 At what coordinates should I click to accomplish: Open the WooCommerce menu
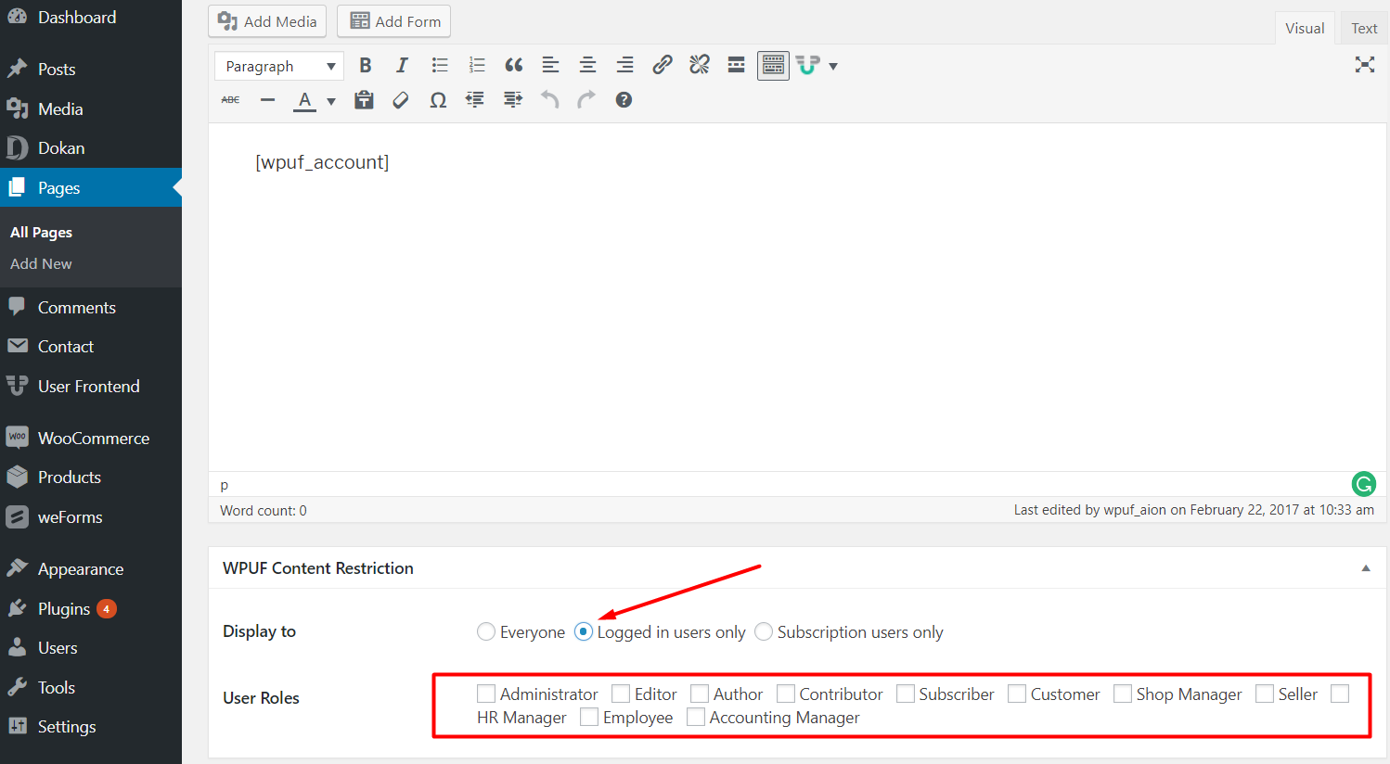click(91, 438)
